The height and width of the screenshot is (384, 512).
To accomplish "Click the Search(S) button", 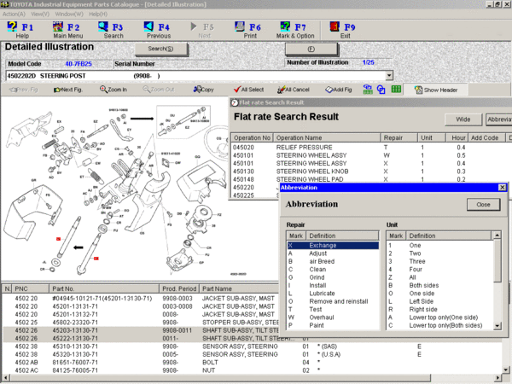I will (x=161, y=49).
